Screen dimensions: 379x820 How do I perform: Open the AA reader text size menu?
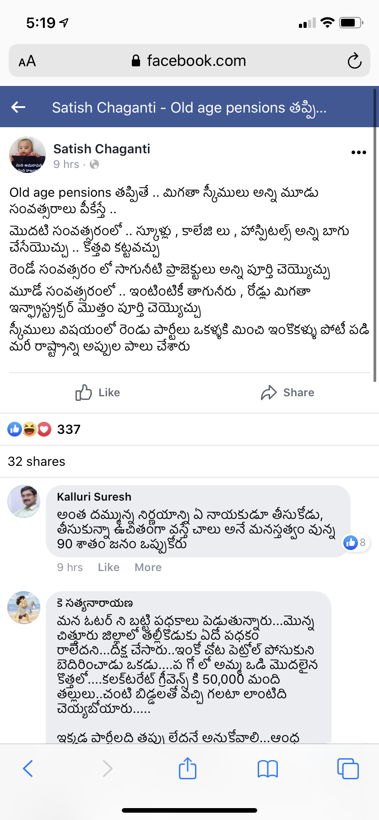(27, 61)
